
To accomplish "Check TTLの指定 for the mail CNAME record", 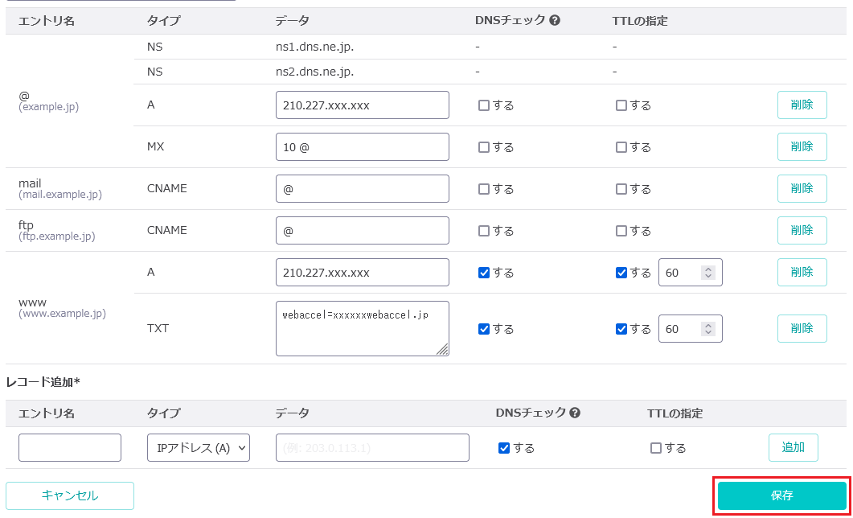I will coord(621,189).
